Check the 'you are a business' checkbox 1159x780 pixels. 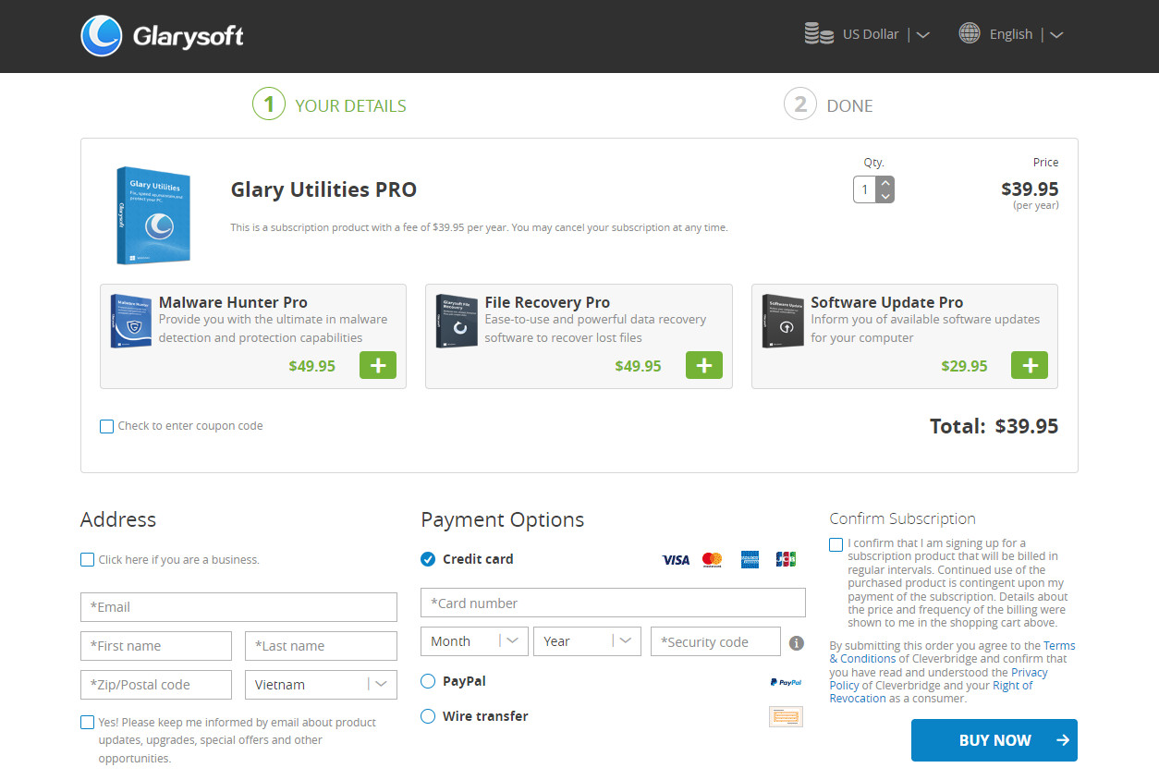(x=87, y=559)
